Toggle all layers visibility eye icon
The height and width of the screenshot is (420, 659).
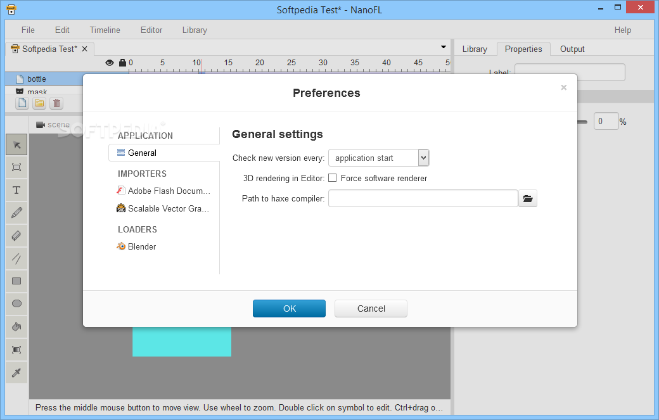110,63
